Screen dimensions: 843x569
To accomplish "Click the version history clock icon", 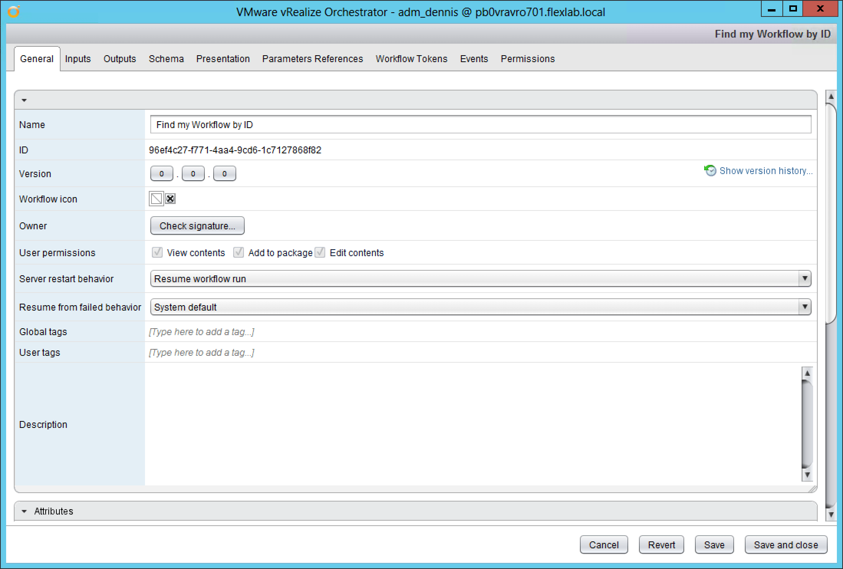I will pos(710,170).
